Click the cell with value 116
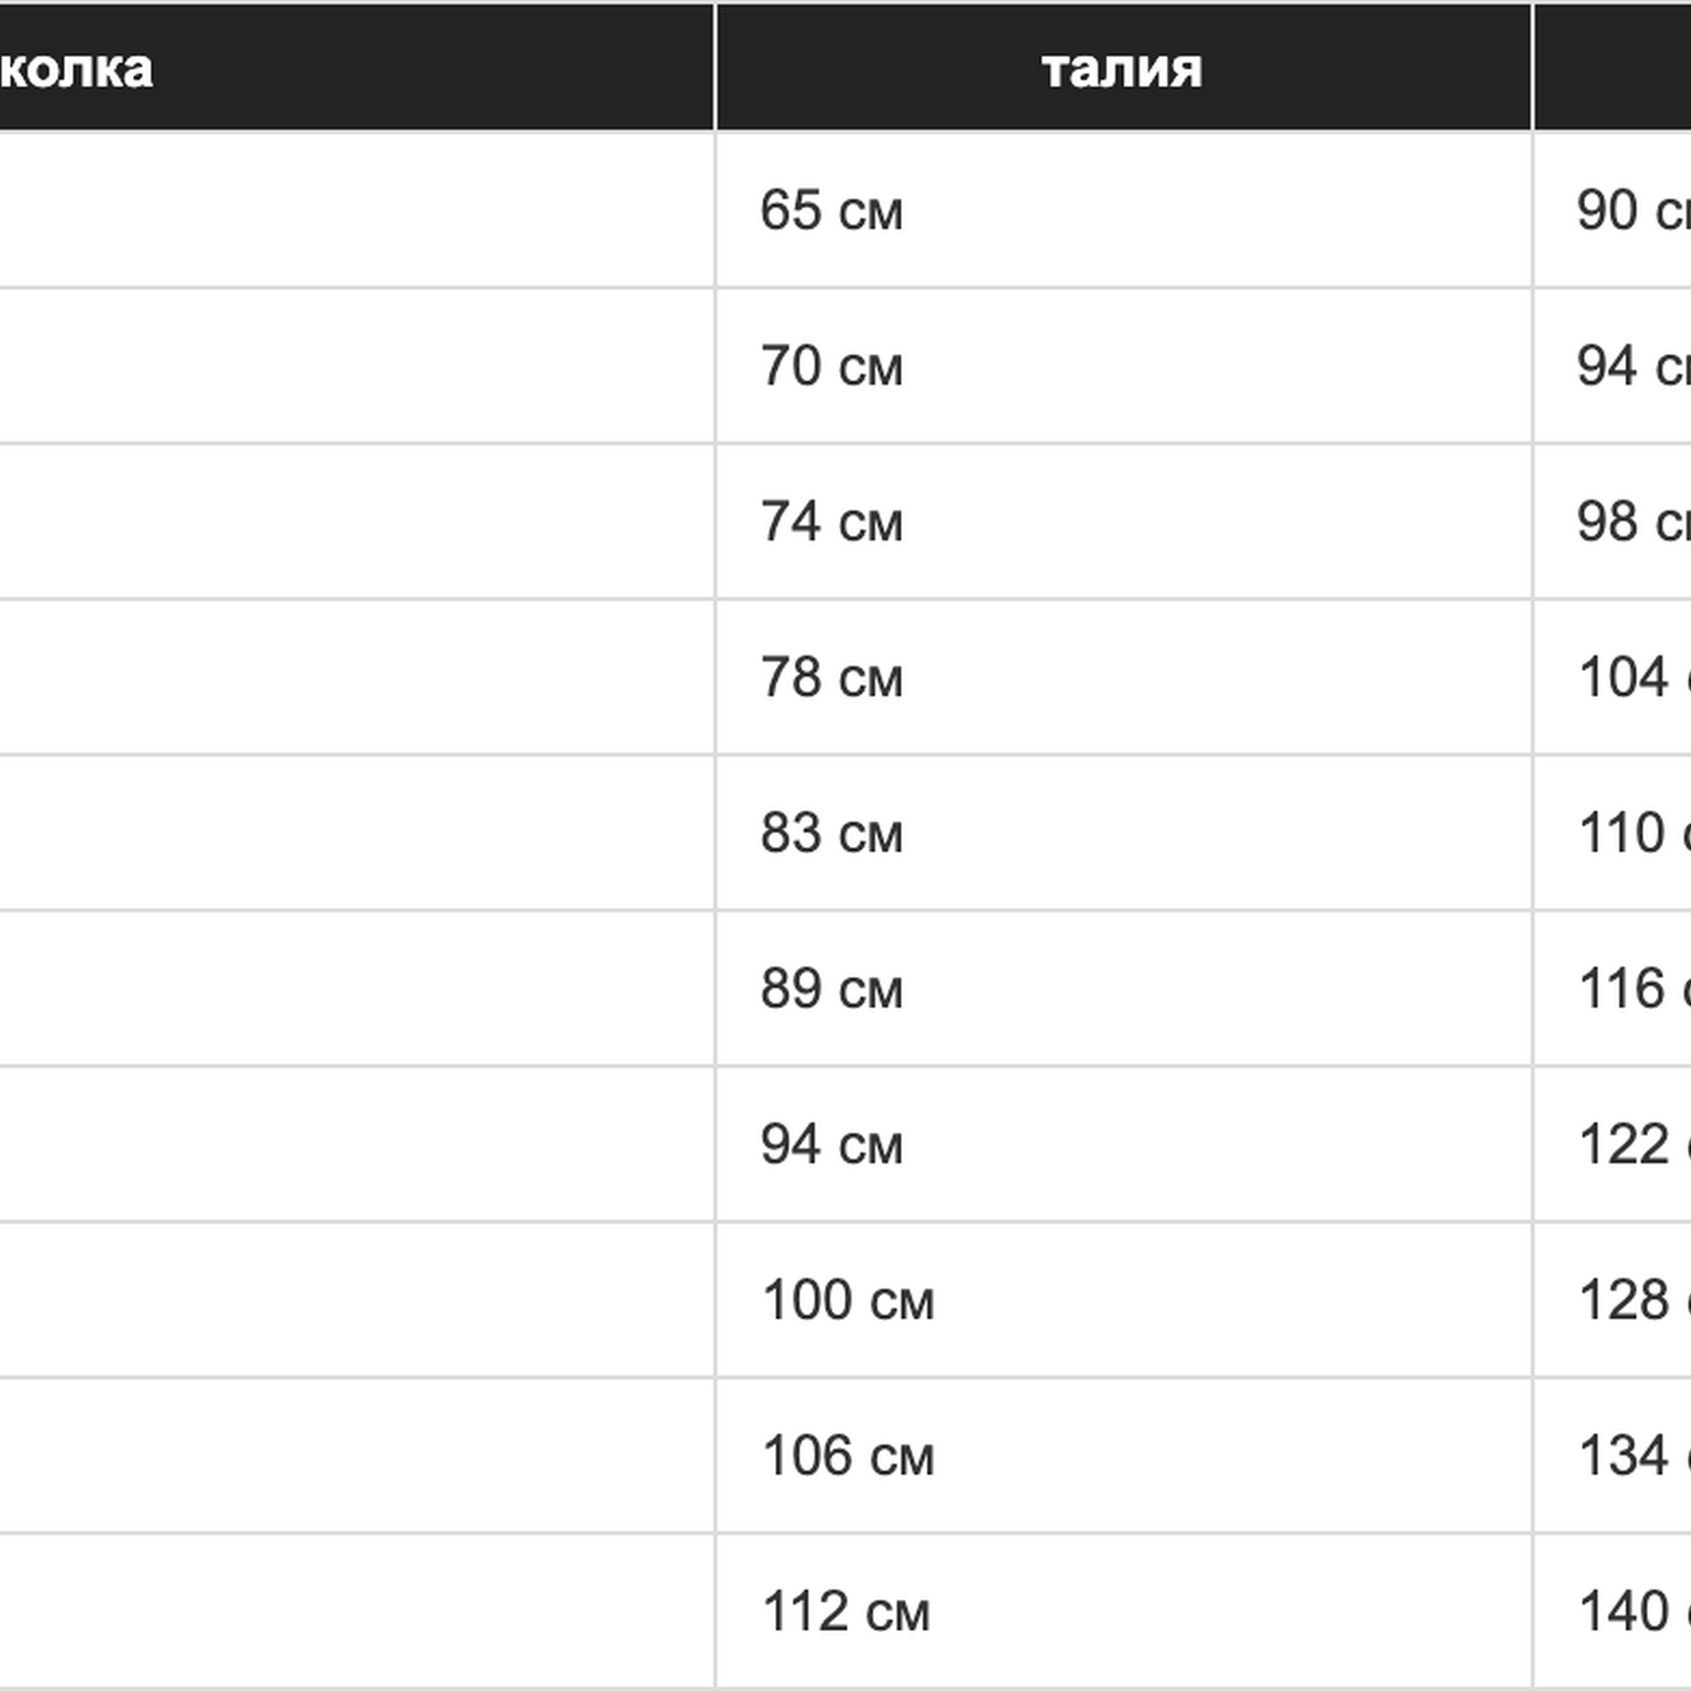Viewport: 1691px width, 1691px height. coord(1629,988)
